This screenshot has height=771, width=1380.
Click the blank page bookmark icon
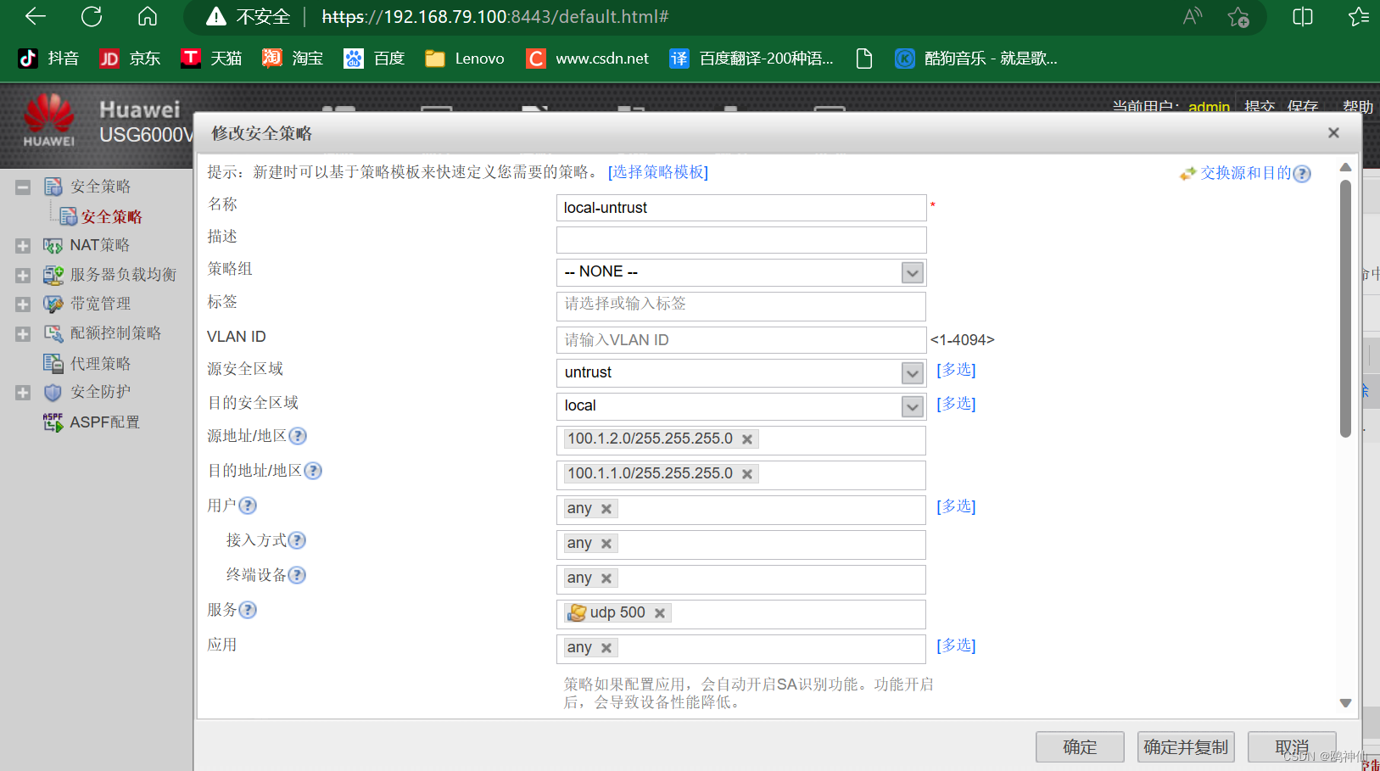click(864, 59)
